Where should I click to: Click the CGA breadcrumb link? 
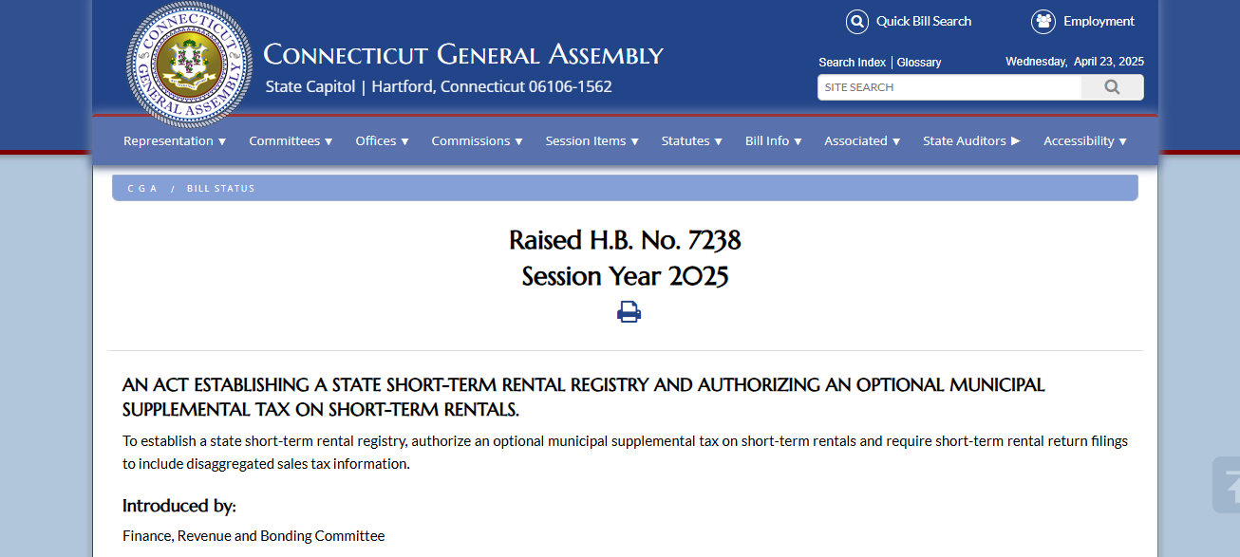[x=142, y=188]
